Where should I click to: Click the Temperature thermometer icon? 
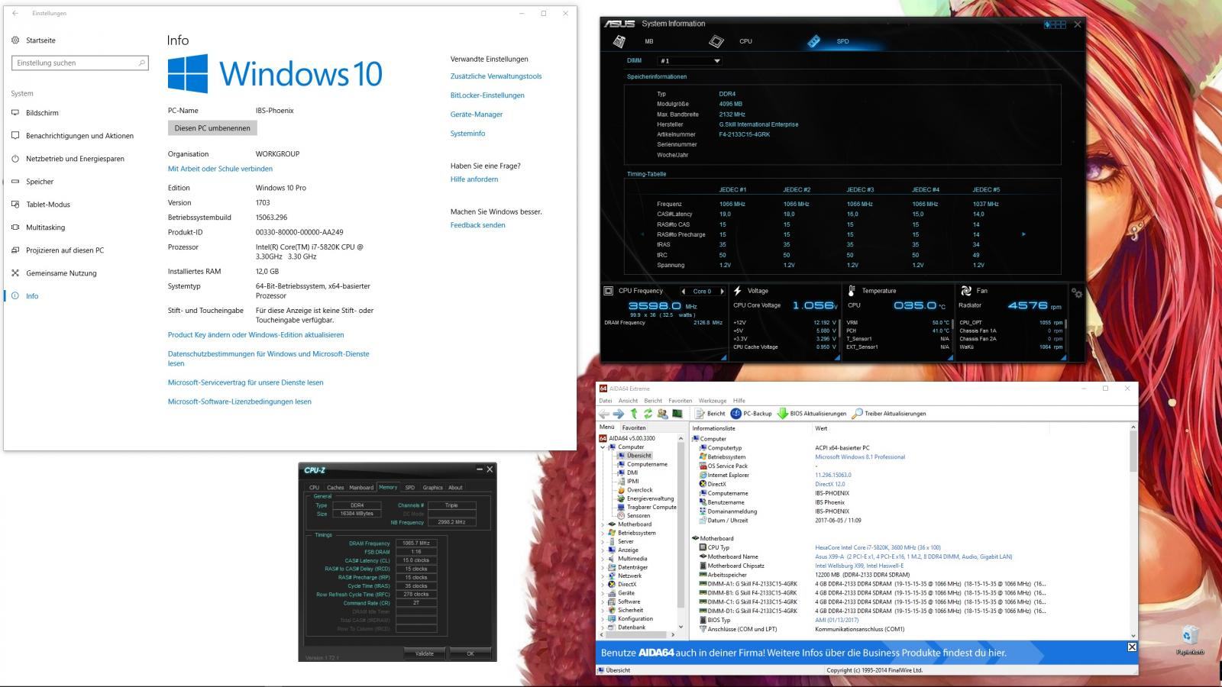pyautogui.click(x=852, y=291)
